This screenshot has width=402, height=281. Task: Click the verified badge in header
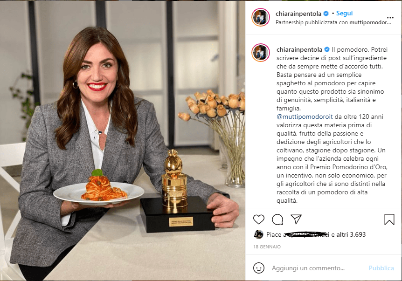(x=326, y=14)
